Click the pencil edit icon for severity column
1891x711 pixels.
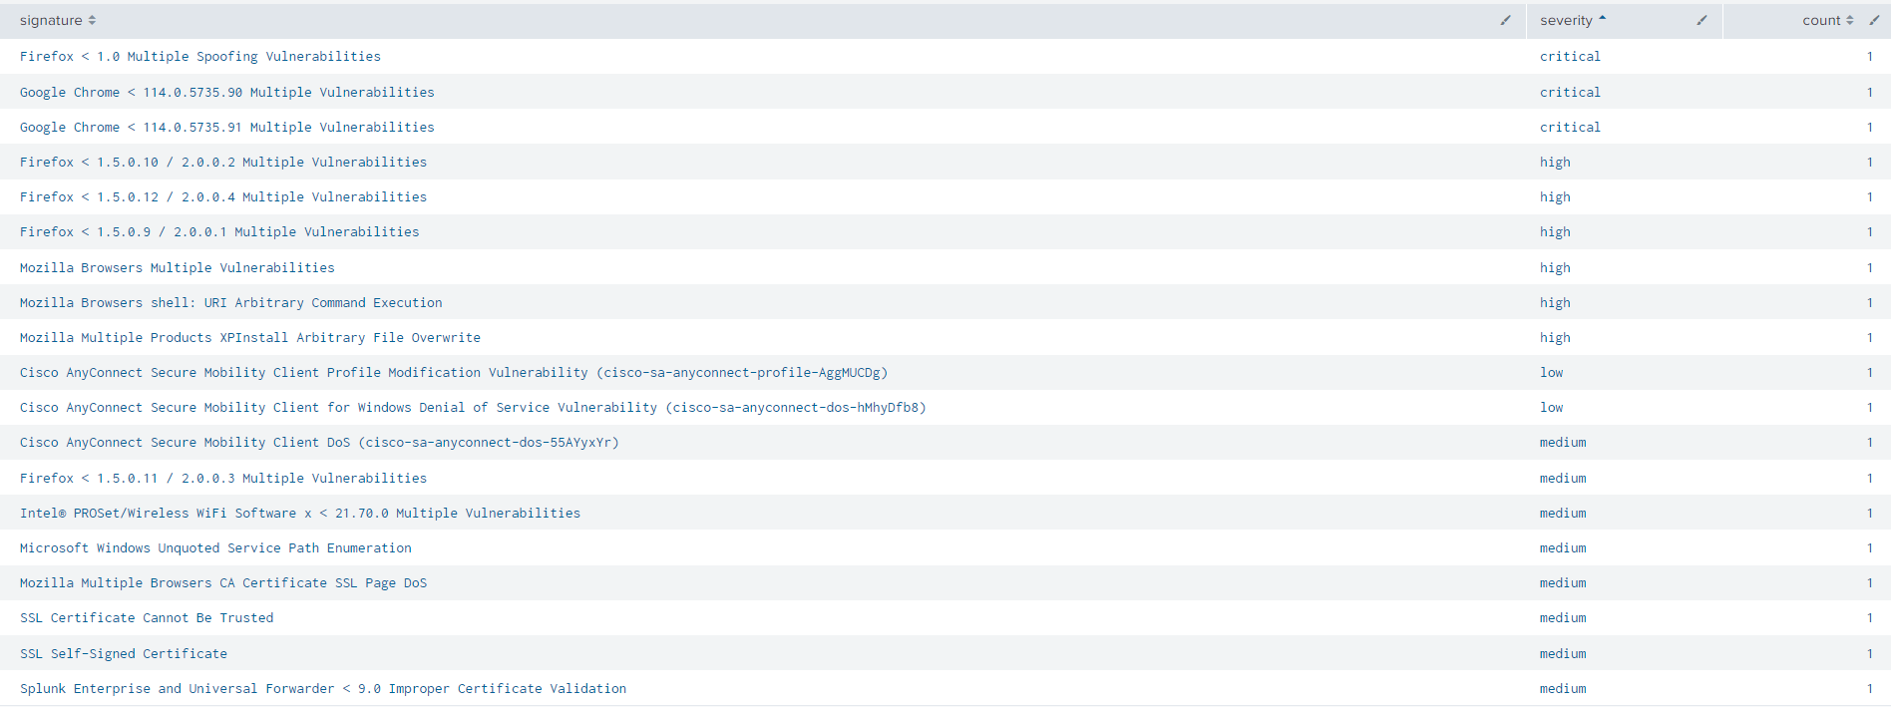[1702, 20]
